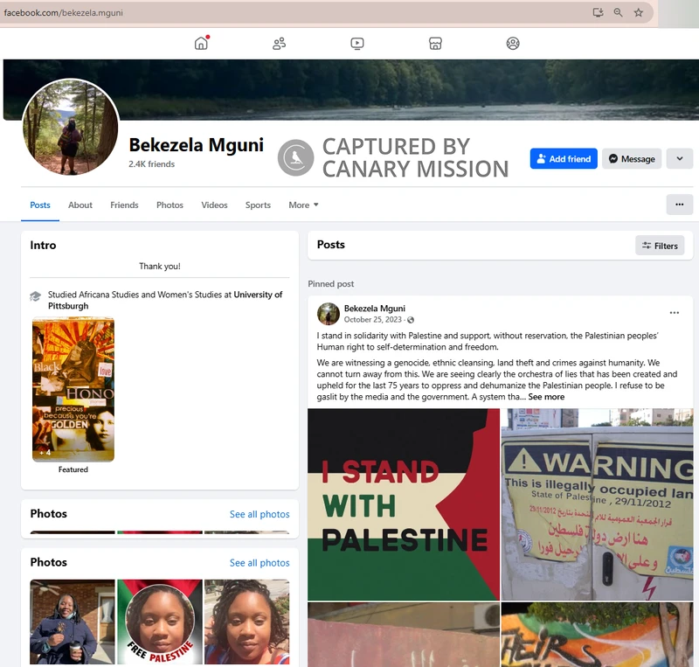This screenshot has width=699, height=667.
Task: Switch to the About tab
Action: [80, 205]
